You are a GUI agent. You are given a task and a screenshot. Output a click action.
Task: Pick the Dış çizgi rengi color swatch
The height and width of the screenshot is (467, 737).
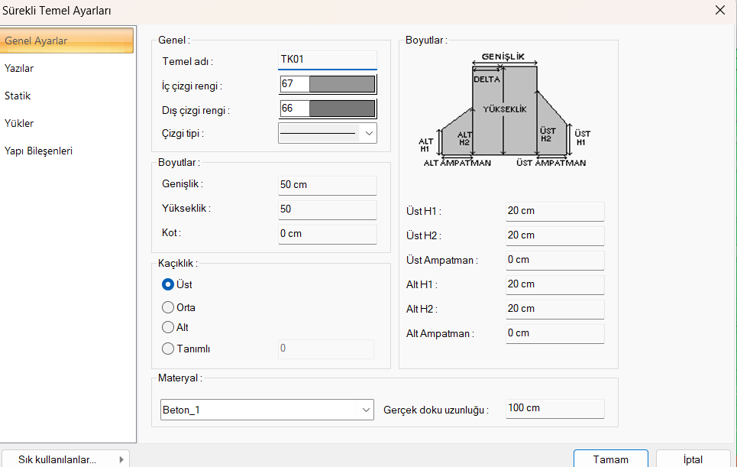pos(341,109)
